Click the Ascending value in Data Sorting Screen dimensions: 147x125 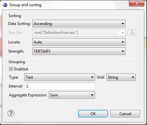click(x=43, y=24)
